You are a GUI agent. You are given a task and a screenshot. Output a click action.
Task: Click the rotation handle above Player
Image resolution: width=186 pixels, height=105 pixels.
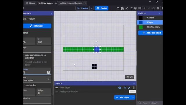tap(97, 42)
